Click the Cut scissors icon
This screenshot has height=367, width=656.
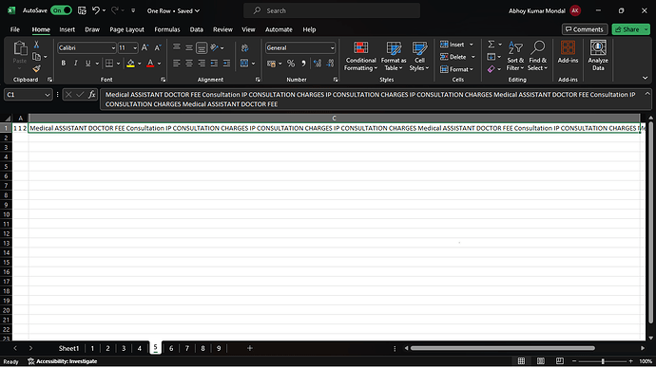tap(36, 45)
